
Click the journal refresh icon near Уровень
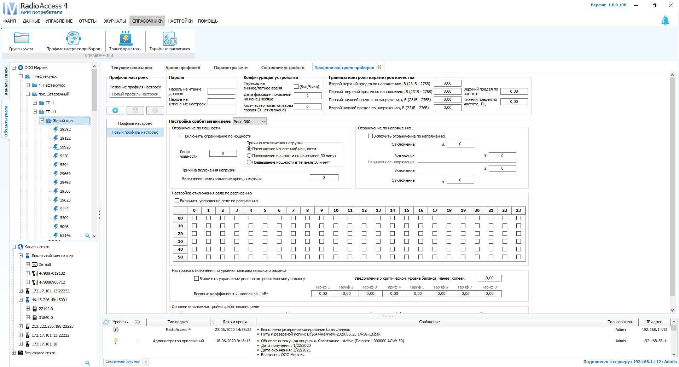pos(106,322)
